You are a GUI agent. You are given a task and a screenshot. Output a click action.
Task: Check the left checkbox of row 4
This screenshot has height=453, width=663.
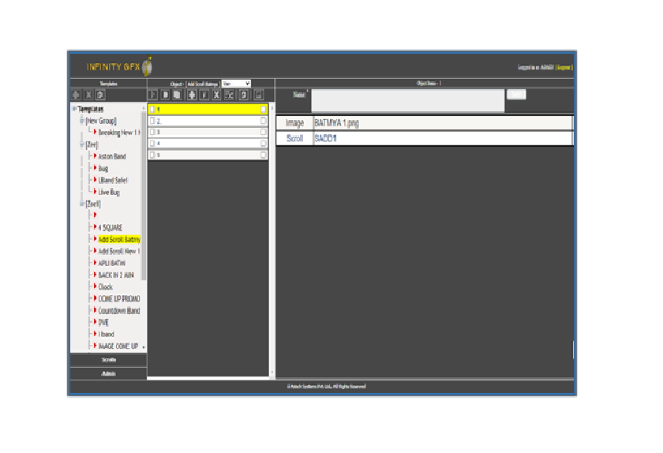[152, 144]
